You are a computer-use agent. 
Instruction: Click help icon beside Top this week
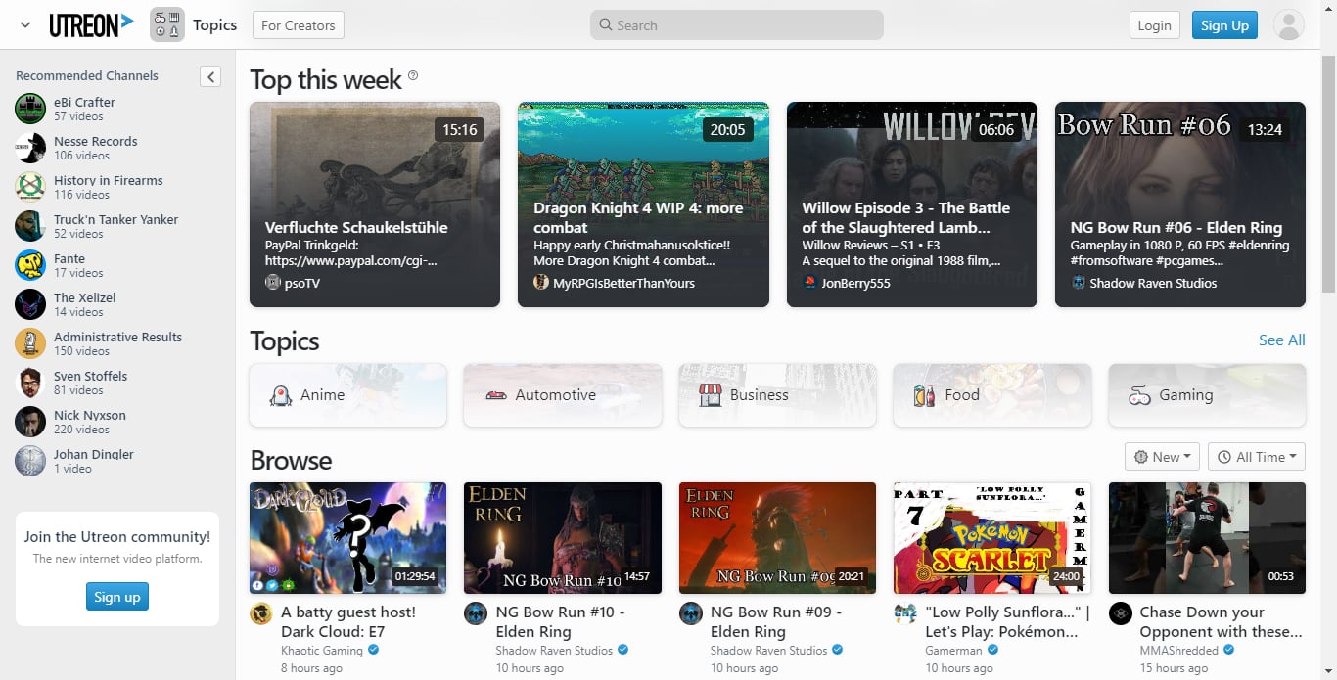[x=413, y=75]
